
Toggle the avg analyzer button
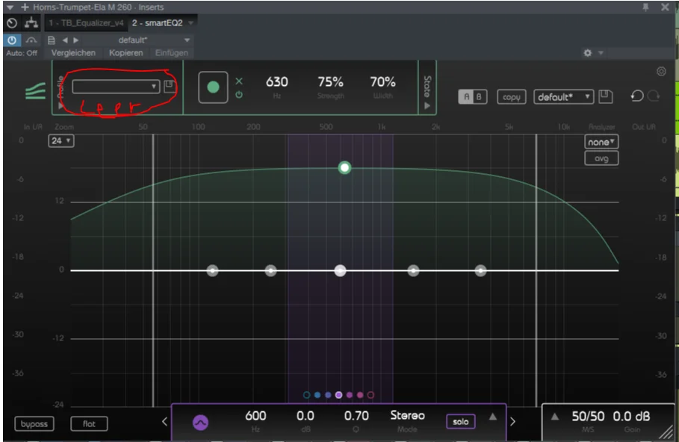(601, 158)
